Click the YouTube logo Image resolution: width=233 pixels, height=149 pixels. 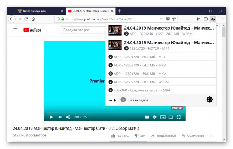[32, 30]
